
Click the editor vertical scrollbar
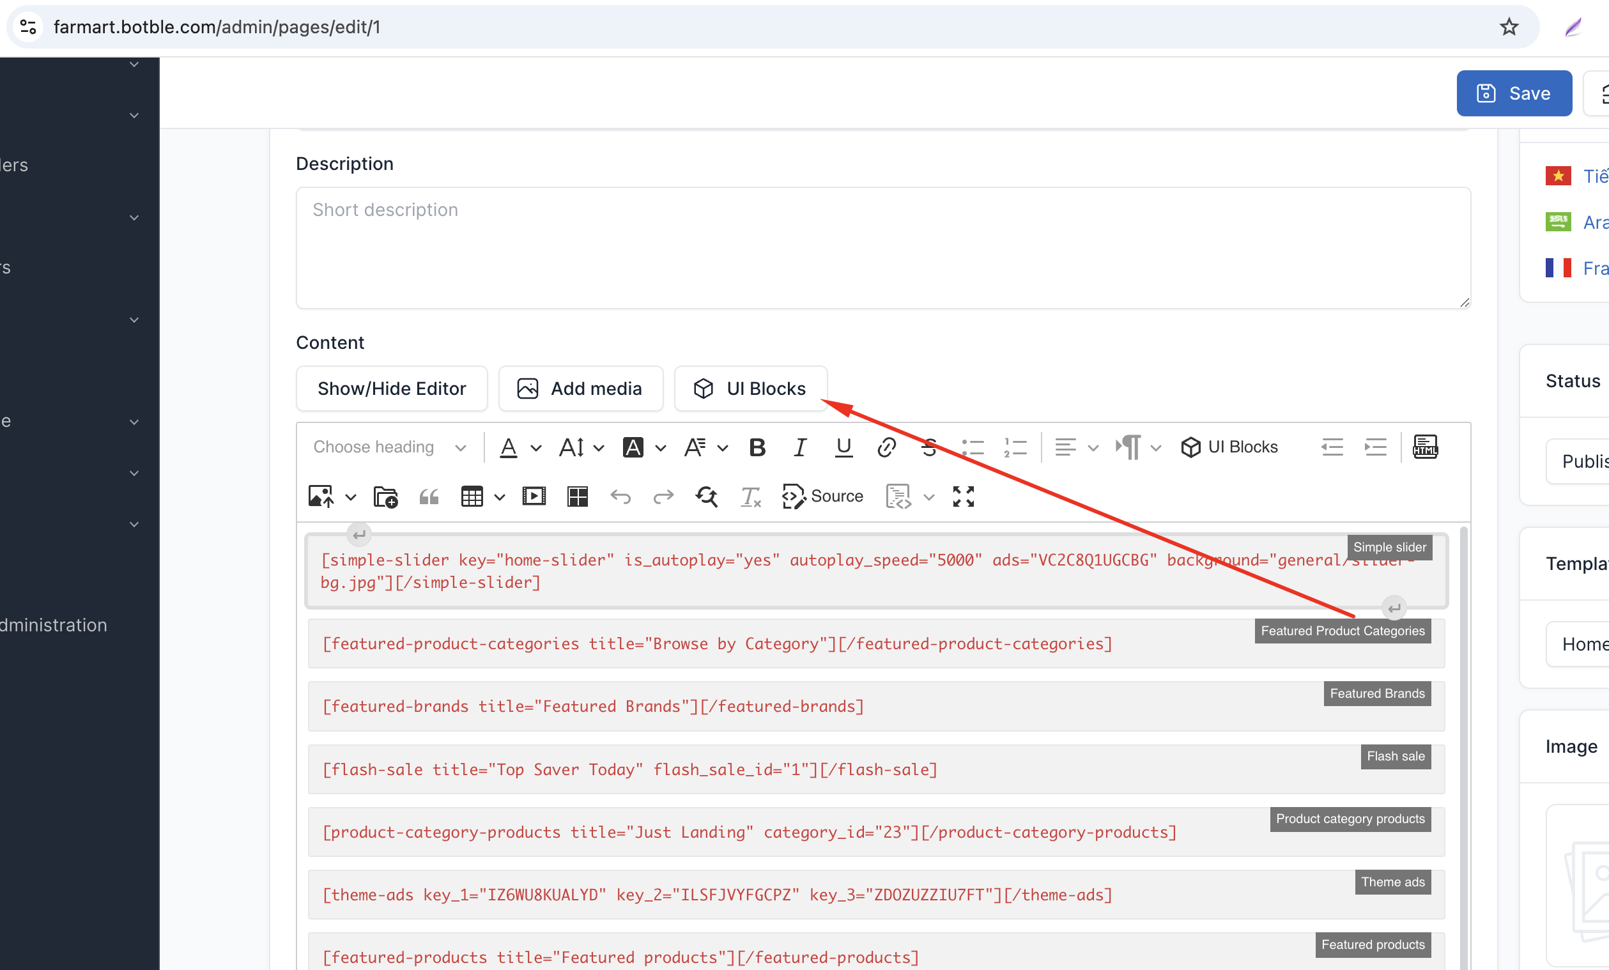1464,748
